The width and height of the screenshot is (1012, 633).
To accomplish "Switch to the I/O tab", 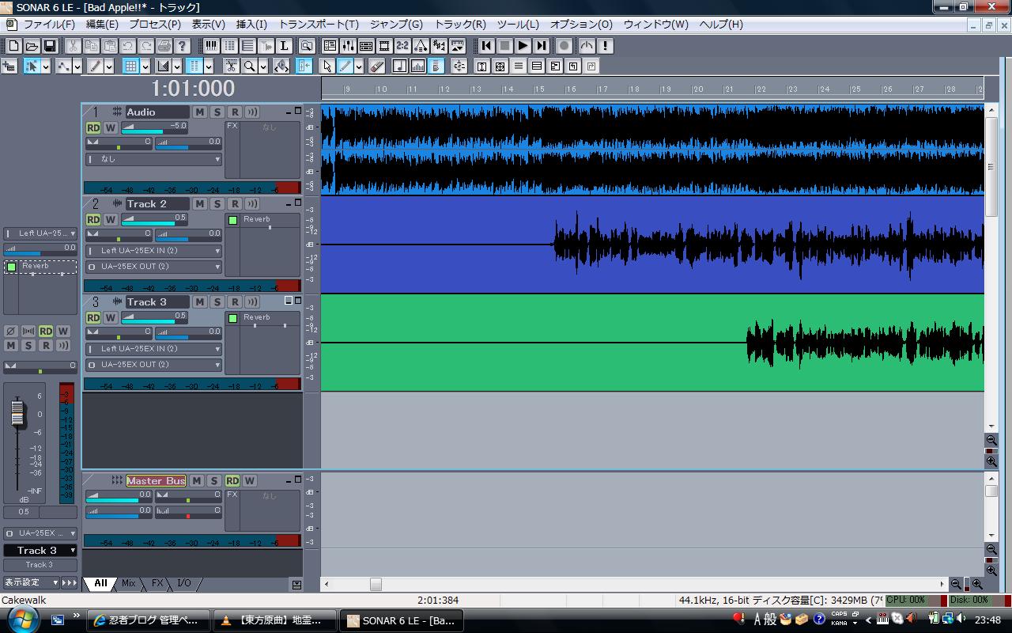I will click(183, 583).
